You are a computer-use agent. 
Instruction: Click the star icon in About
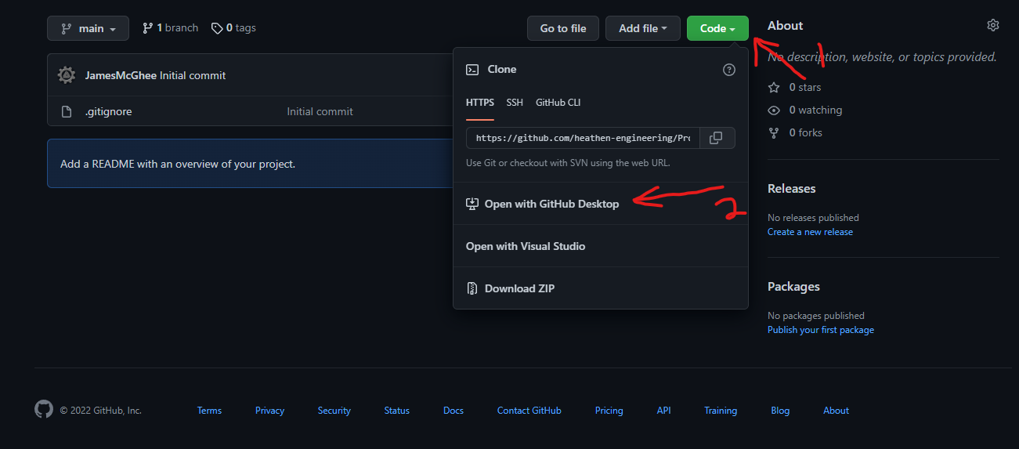pos(774,87)
